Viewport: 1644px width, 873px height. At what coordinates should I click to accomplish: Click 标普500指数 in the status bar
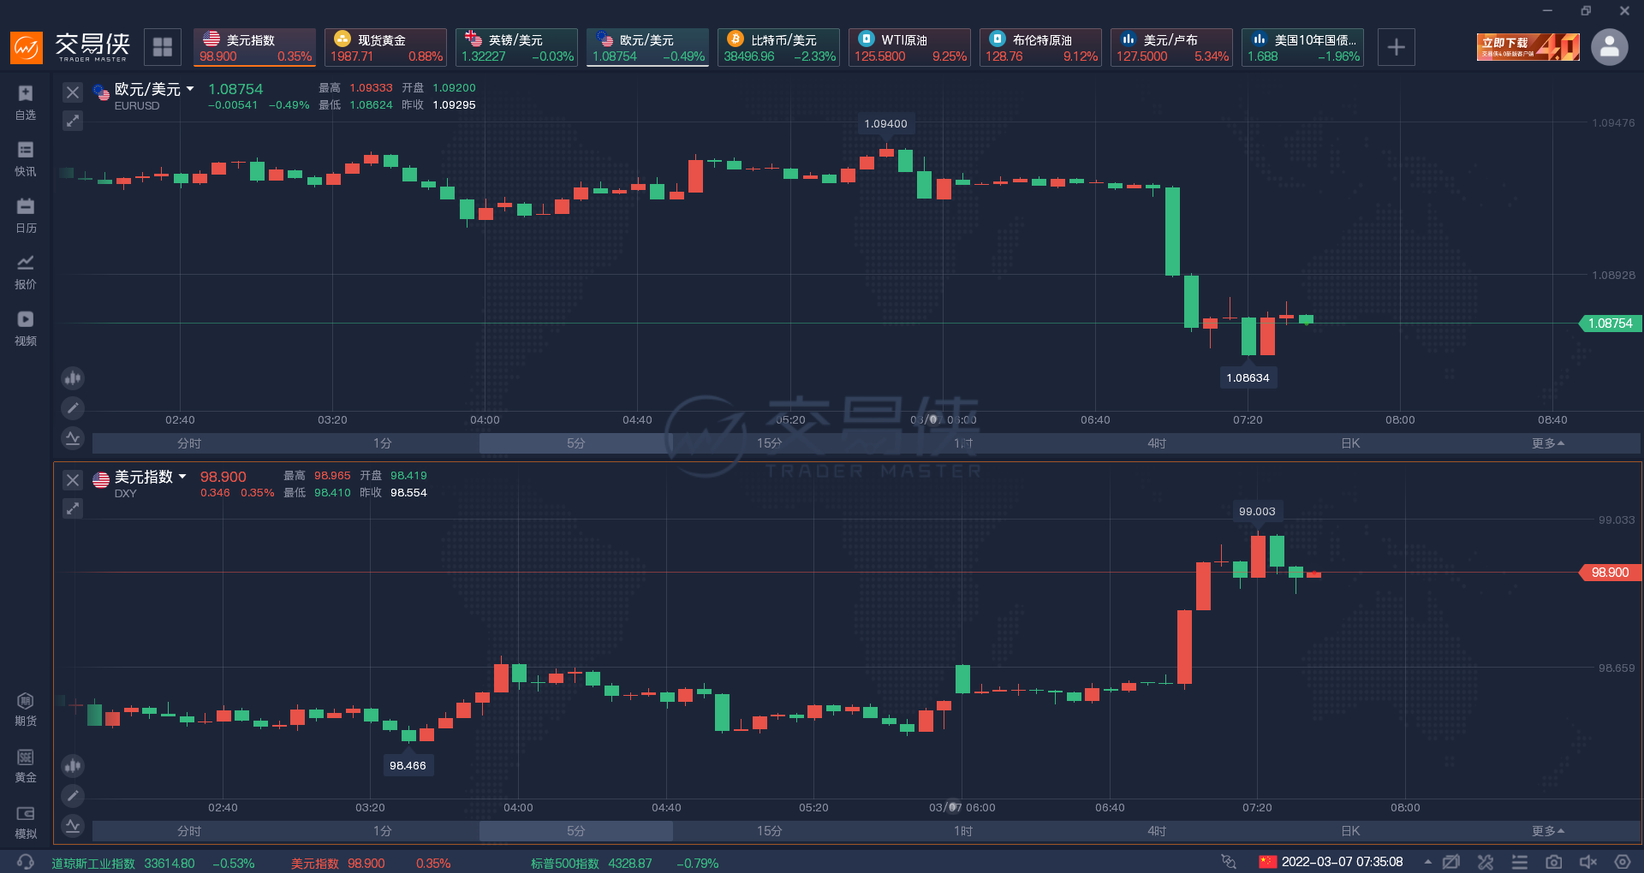click(x=565, y=863)
